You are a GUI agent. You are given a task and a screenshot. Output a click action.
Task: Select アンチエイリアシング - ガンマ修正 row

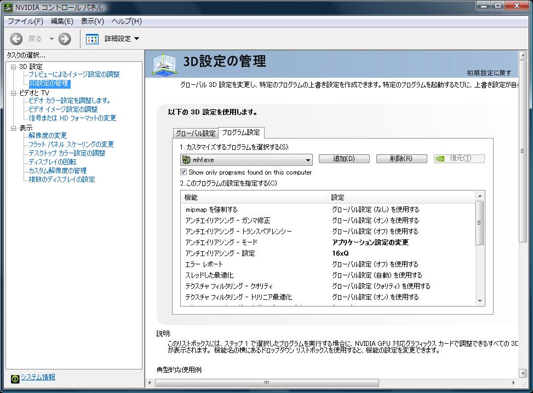click(x=328, y=221)
